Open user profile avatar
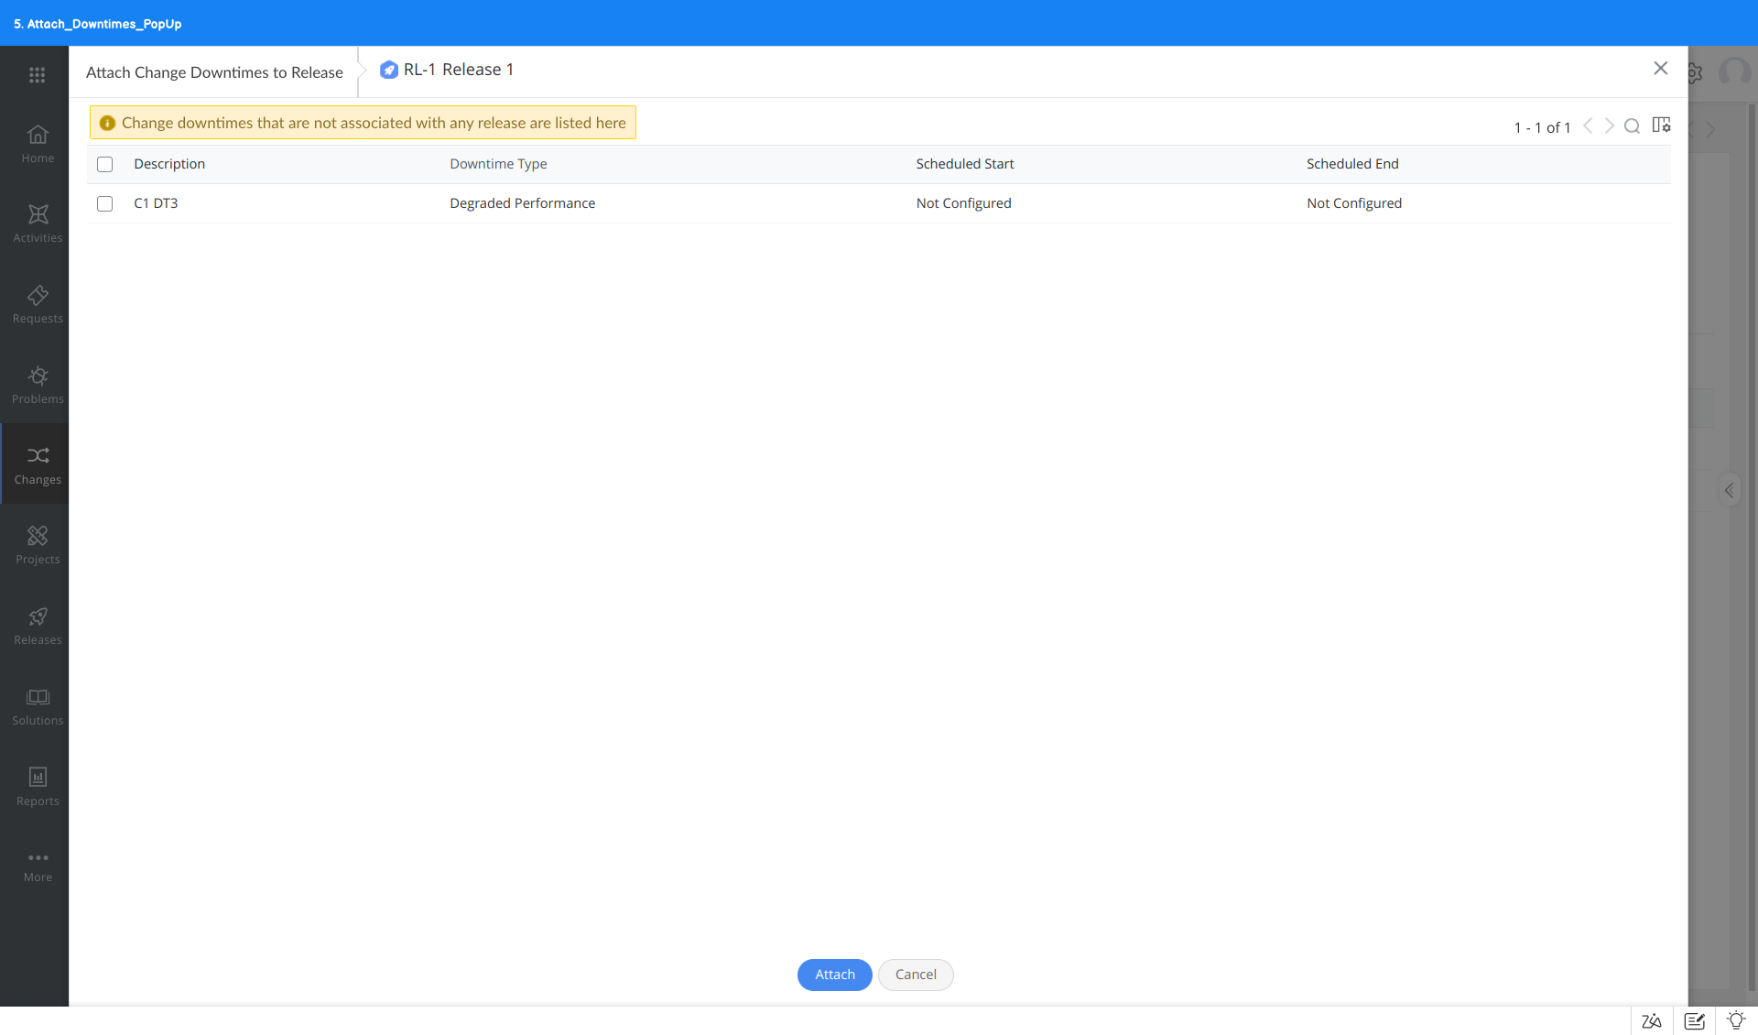1758x1035 pixels. pyautogui.click(x=1735, y=72)
